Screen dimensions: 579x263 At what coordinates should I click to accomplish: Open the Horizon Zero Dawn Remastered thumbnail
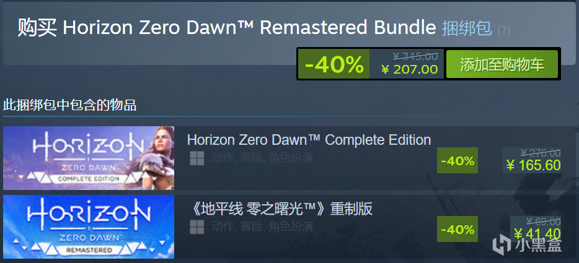coord(89,226)
